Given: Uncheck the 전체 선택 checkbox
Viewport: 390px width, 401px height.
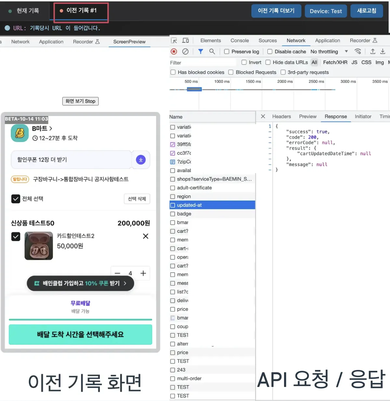Looking at the screenshot, I should pos(16,199).
